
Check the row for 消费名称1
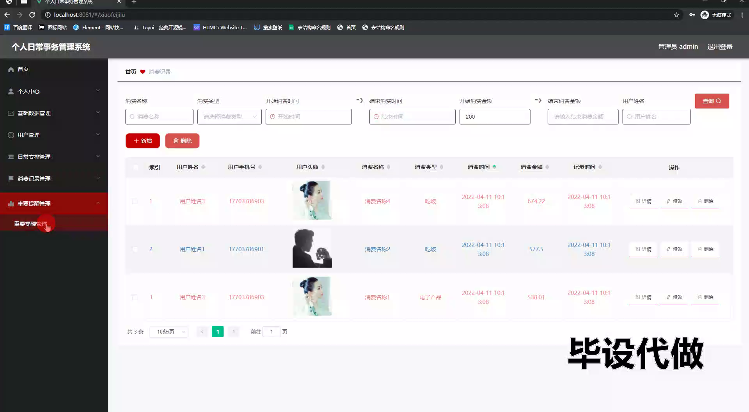[x=135, y=297]
